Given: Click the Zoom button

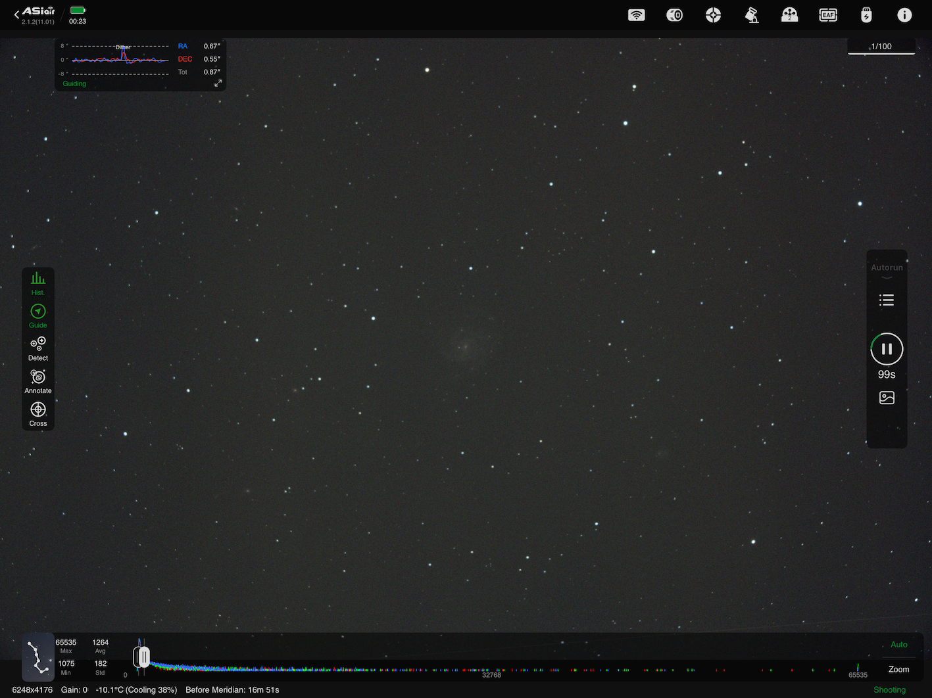Looking at the screenshot, I should (898, 669).
